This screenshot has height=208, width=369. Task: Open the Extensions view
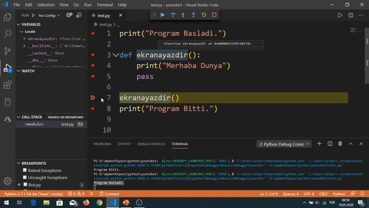pyautogui.click(x=7, y=85)
